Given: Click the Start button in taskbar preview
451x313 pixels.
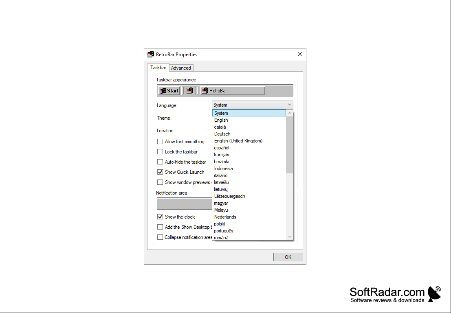Looking at the screenshot, I should (x=169, y=91).
